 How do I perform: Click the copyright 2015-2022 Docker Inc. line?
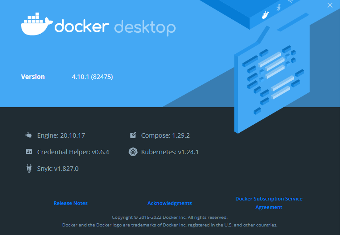pos(170,218)
